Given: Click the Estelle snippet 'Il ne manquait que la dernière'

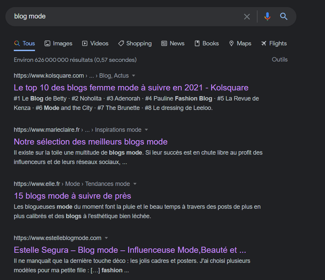Looking at the screenshot, I should point(132,266).
